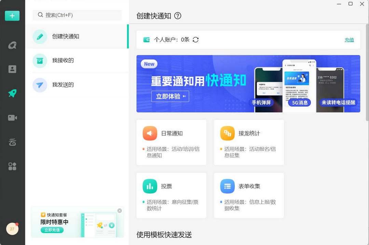Select the rocket notification icon in sidebar
369x245 pixels.
pyautogui.click(x=12, y=93)
